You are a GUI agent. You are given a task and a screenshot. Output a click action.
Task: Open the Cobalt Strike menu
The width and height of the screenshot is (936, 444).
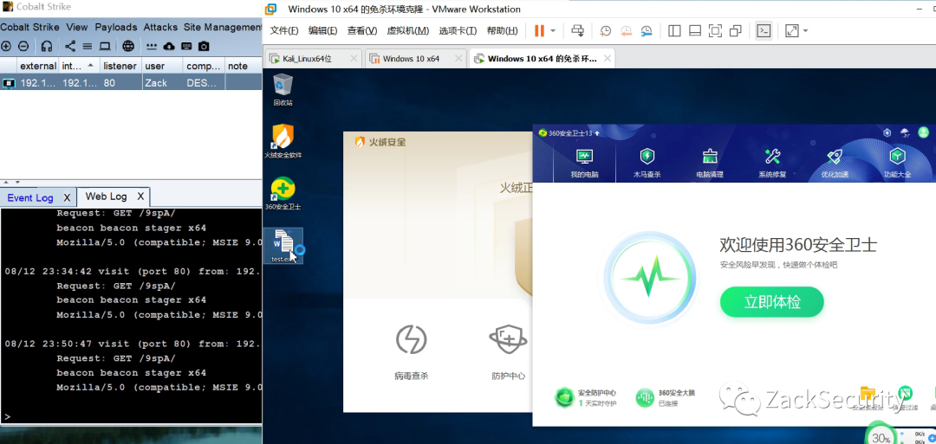tap(29, 27)
